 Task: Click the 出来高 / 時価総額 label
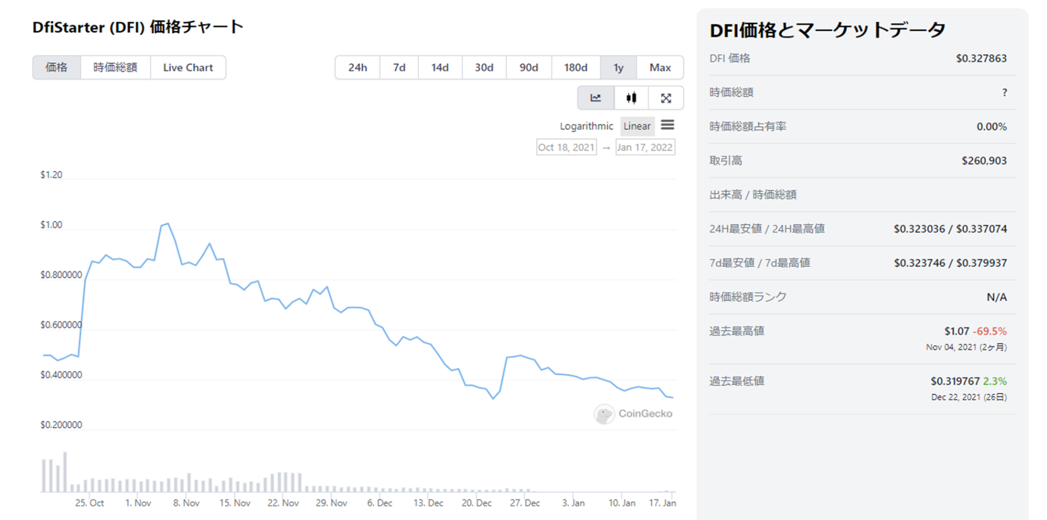click(x=753, y=195)
